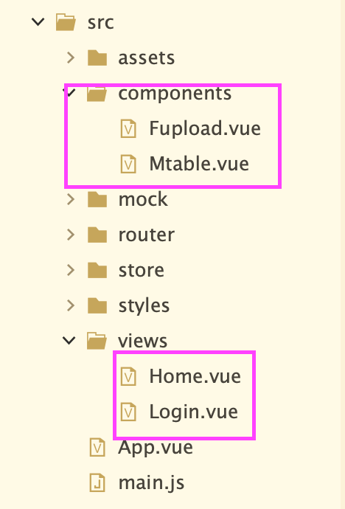Click the Login.vue file icon
Viewport: 345px width, 509px height.
[128, 412]
